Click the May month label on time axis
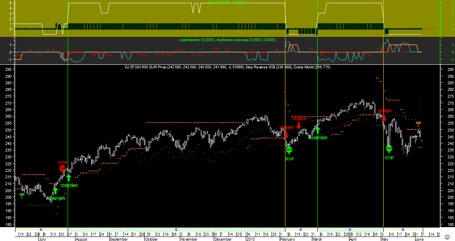Screen dimensions: 455x241 pos(385,239)
